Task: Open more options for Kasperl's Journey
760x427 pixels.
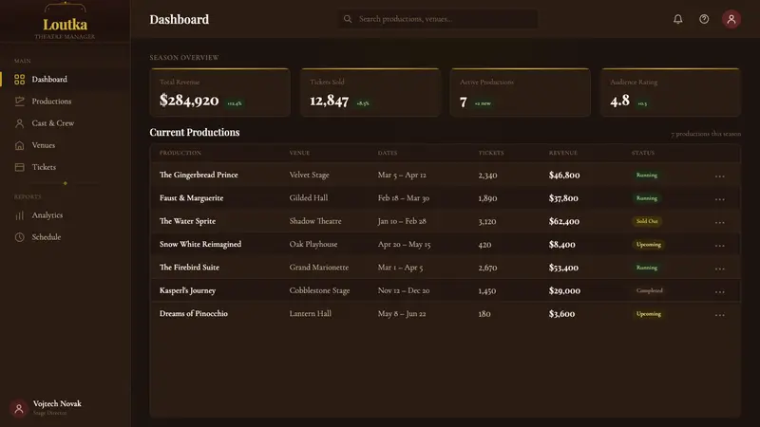Action: click(719, 291)
